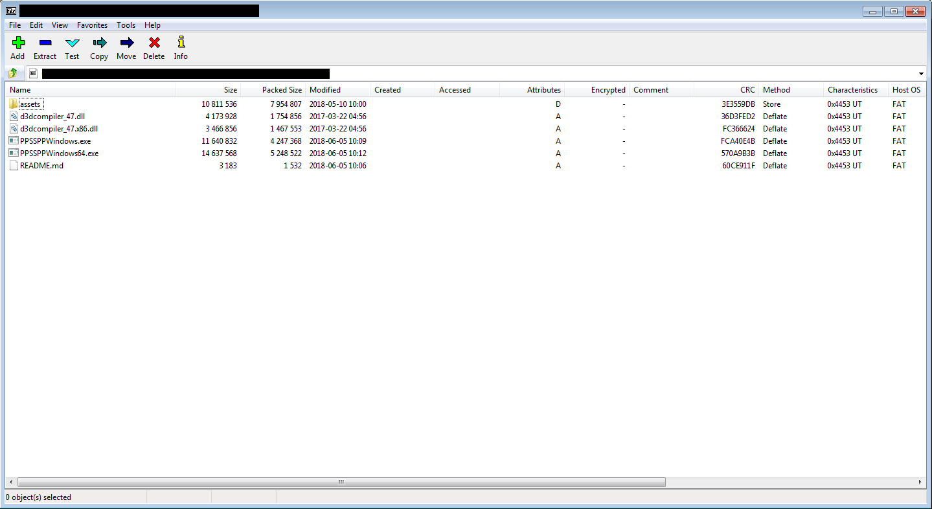Click the green Add plus icon
The width and height of the screenshot is (932, 509).
[x=18, y=43]
